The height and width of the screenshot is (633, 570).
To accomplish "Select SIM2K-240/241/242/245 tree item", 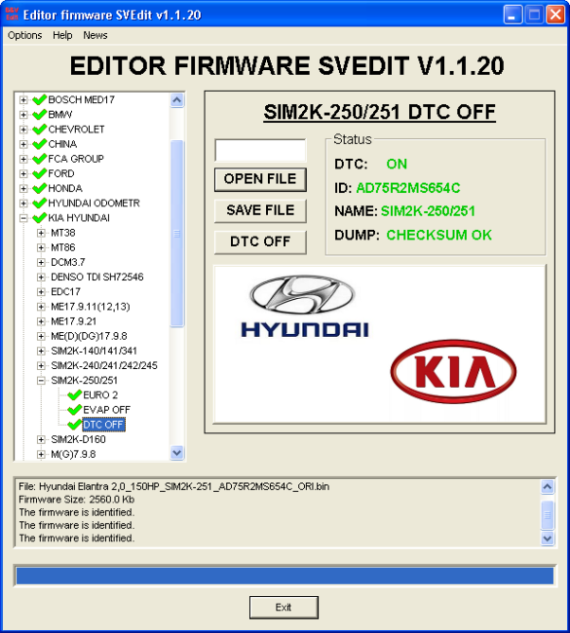I will (104, 366).
